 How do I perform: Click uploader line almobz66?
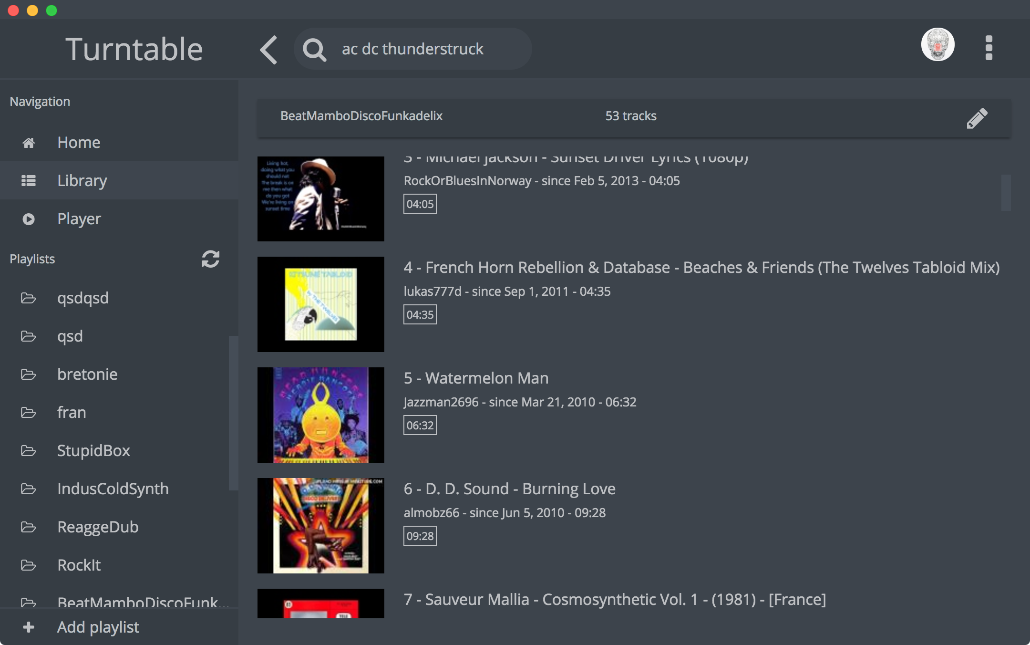pyautogui.click(x=505, y=513)
